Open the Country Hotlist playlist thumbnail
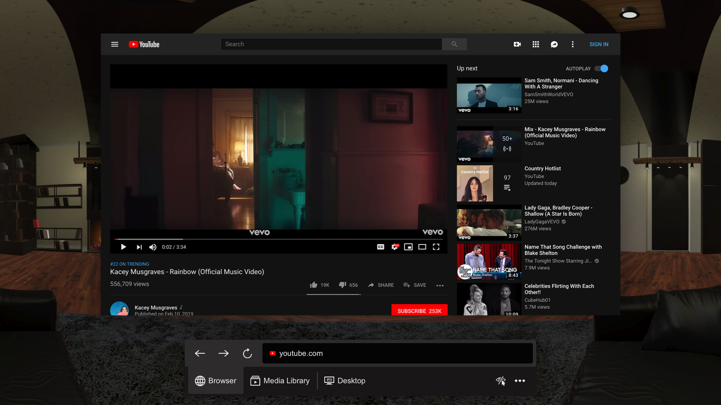Image resolution: width=721 pixels, height=405 pixels. pyautogui.click(x=489, y=183)
